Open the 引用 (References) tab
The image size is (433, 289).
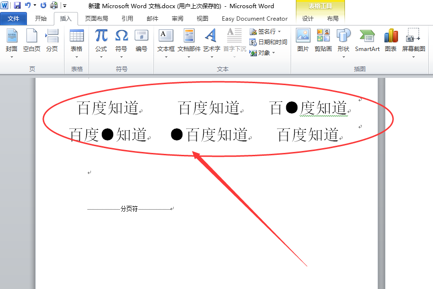click(127, 18)
